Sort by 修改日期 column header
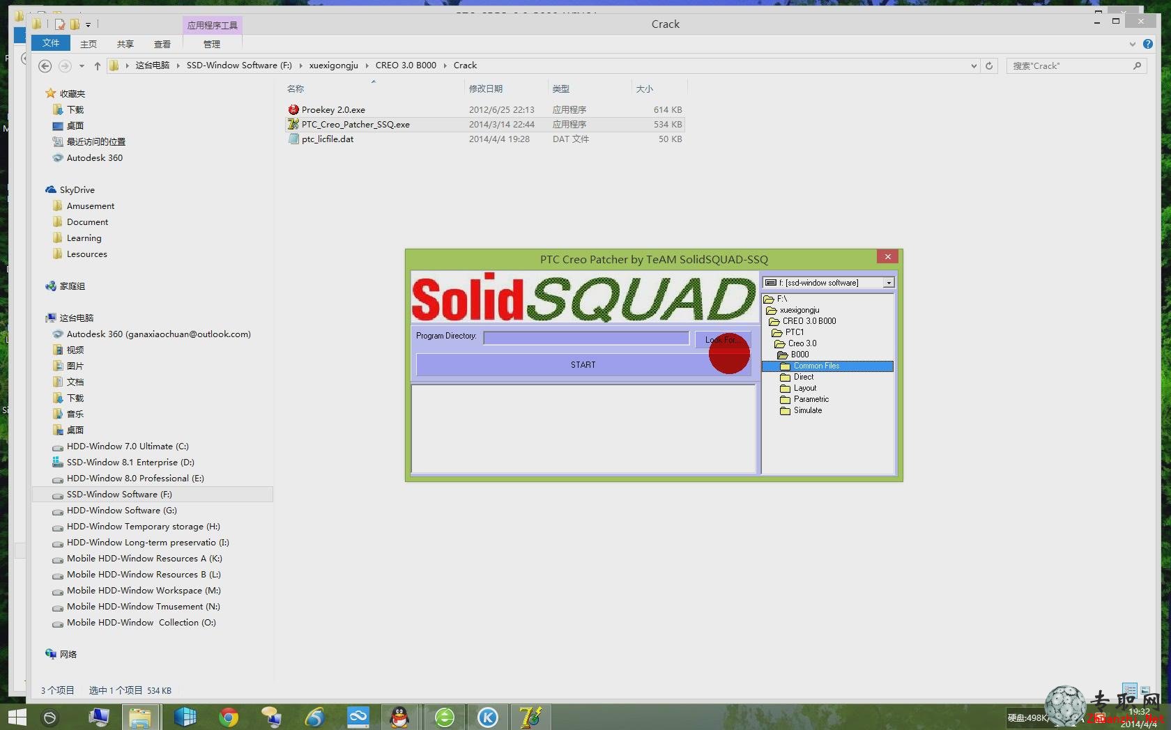 [486, 88]
